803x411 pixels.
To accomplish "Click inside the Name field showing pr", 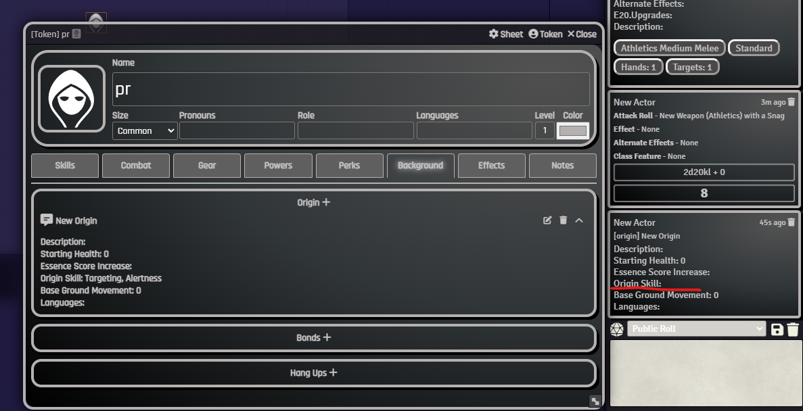I will tap(271, 88).
